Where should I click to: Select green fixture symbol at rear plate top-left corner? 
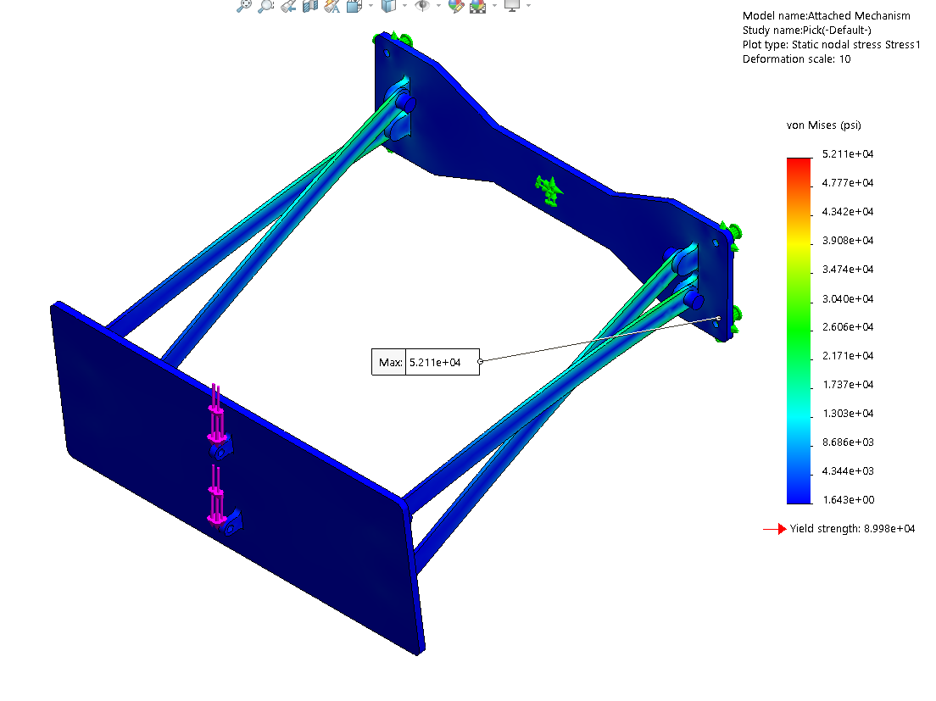393,39
